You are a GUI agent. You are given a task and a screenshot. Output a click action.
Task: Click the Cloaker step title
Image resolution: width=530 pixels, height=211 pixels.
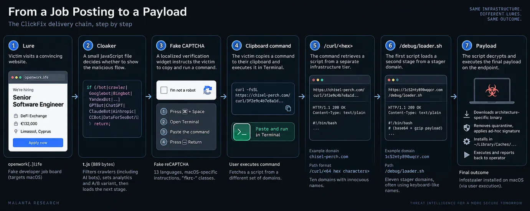point(106,46)
